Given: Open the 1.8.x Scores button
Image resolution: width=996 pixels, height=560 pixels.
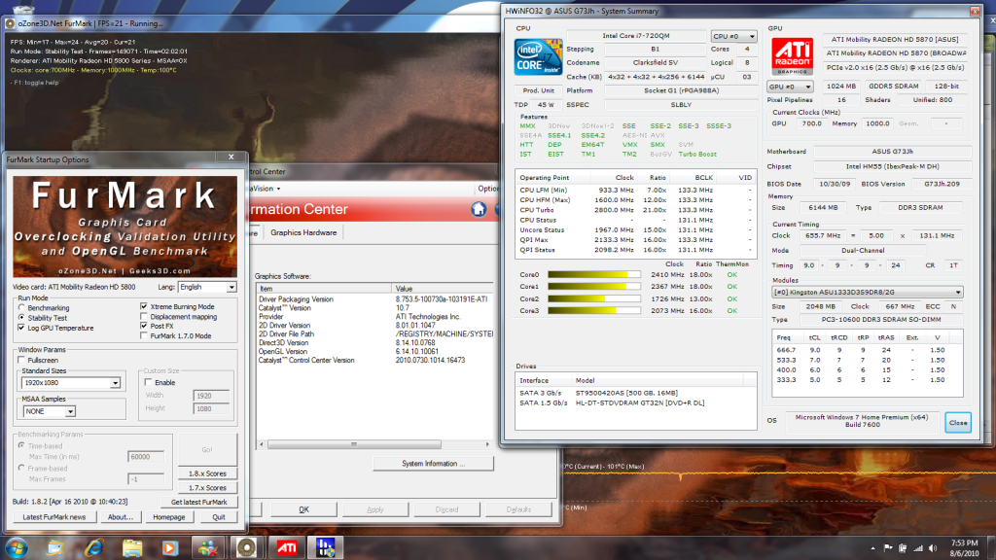Looking at the screenshot, I should point(207,473).
